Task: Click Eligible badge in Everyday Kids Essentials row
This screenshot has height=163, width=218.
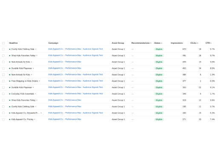Action: (159, 94)
